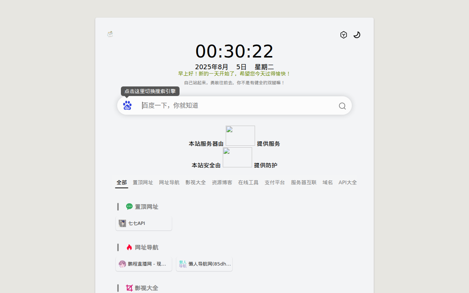Open the 七七API site card
The height and width of the screenshot is (293, 469).
144,223
